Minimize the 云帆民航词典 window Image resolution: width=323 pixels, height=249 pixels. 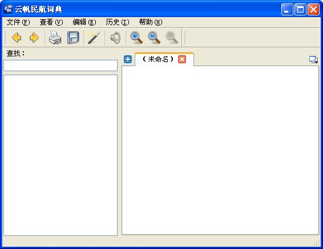click(287, 9)
